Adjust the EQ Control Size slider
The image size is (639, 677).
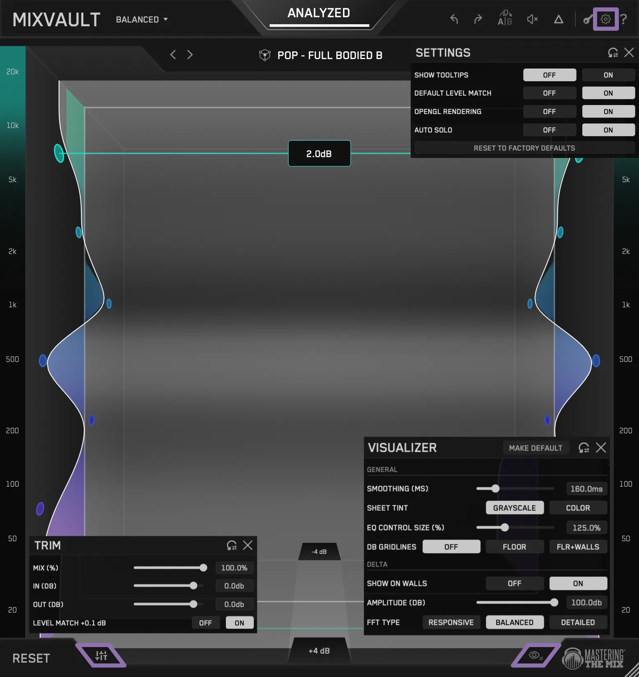click(x=515, y=528)
